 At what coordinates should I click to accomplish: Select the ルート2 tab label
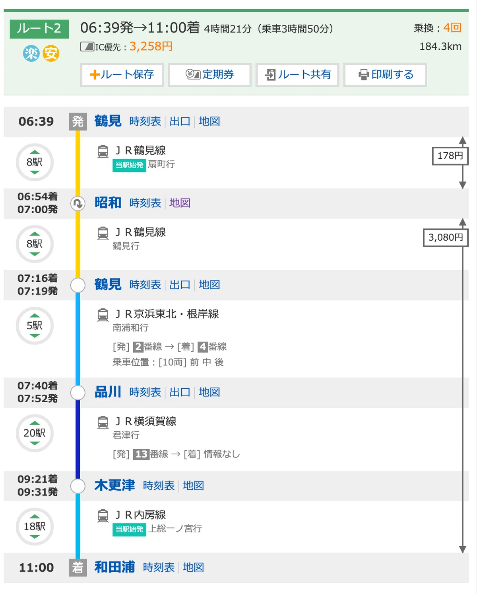[x=39, y=29]
